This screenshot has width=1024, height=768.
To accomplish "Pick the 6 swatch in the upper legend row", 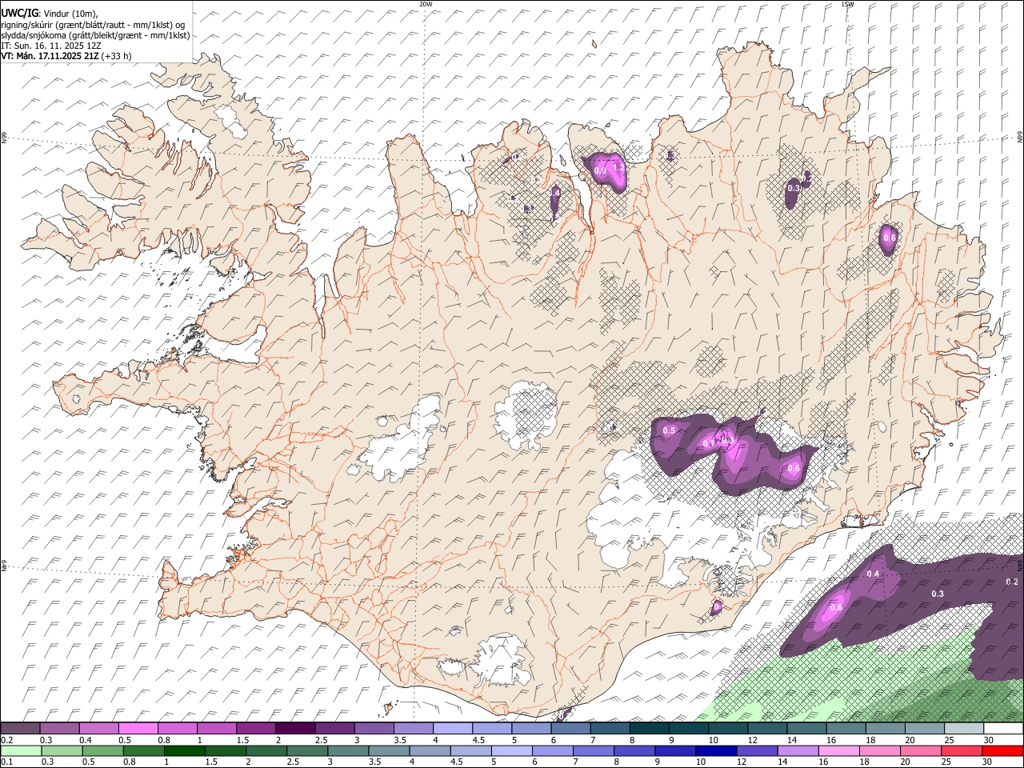I will coord(570,729).
